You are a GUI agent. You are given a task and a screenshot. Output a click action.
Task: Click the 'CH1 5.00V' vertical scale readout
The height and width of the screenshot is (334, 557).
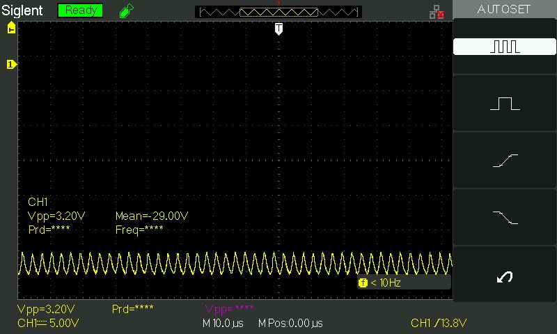point(48,324)
